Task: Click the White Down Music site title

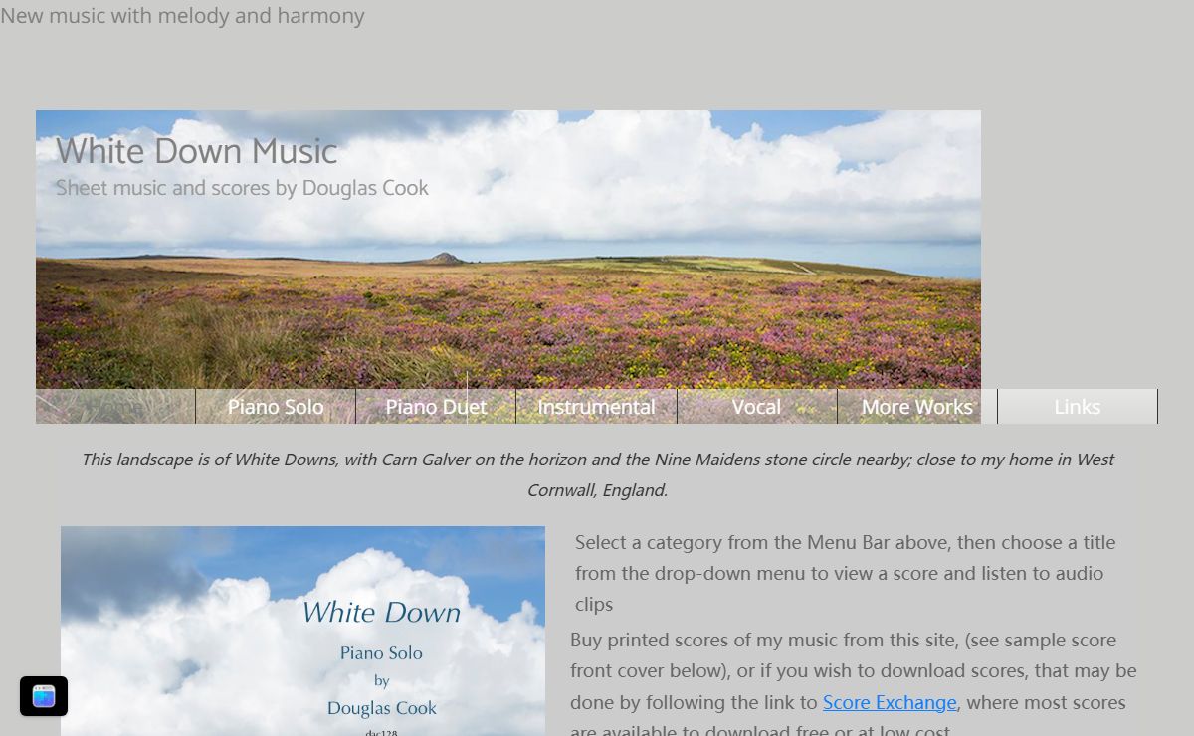Action: pyautogui.click(x=196, y=151)
